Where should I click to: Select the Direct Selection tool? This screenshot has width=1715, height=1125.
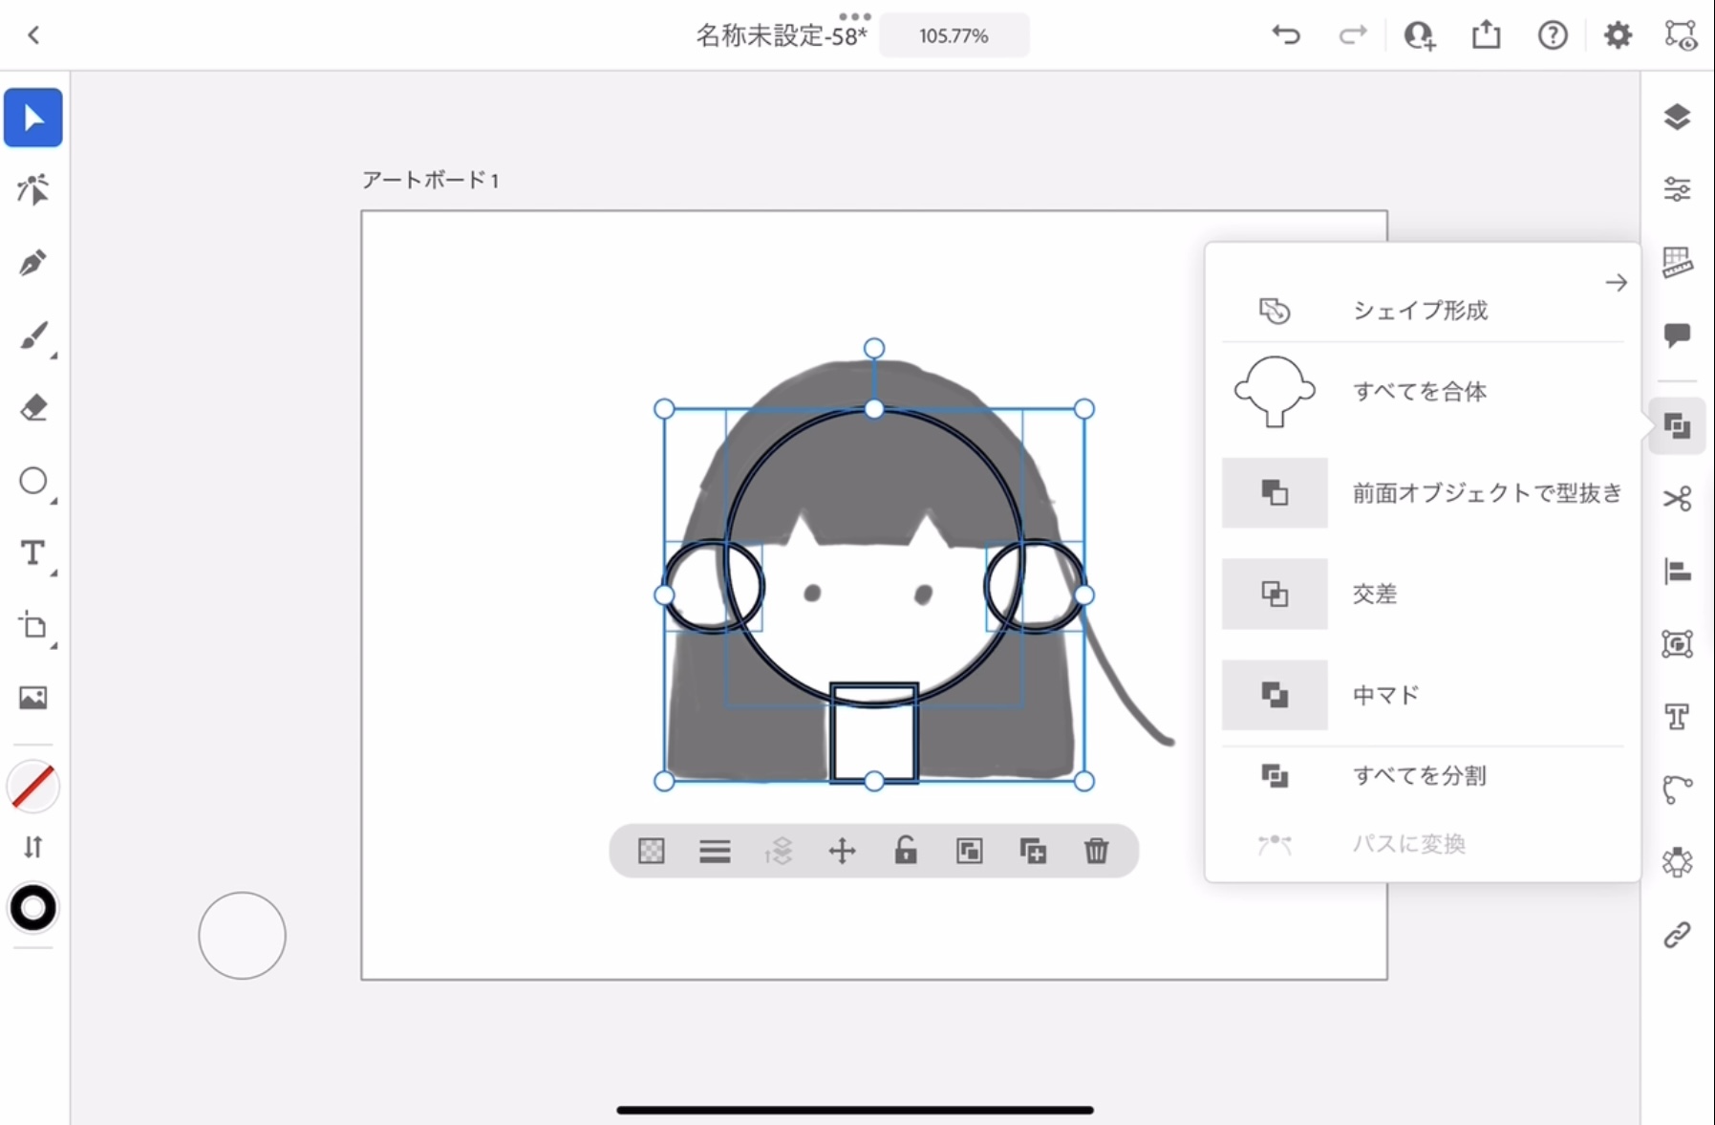[x=33, y=190]
